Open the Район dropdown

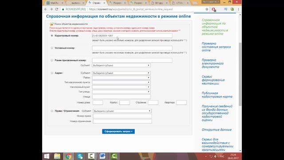pyautogui.click(x=121, y=78)
